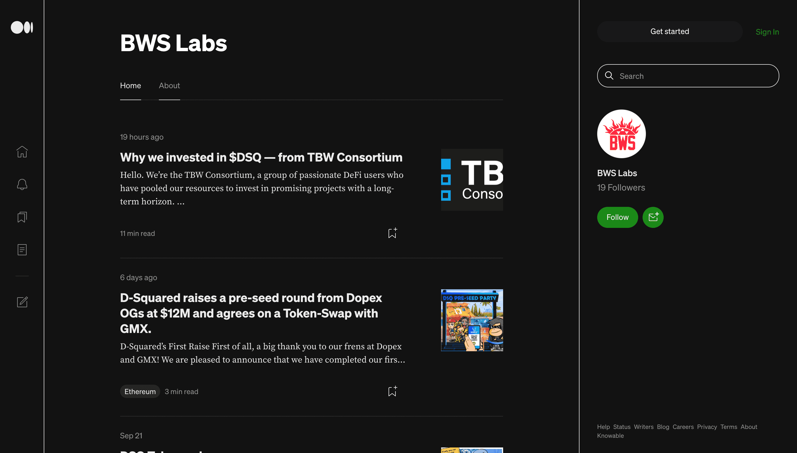Image resolution: width=797 pixels, height=453 pixels.
Task: View the 19 Followers list
Action: [621, 188]
